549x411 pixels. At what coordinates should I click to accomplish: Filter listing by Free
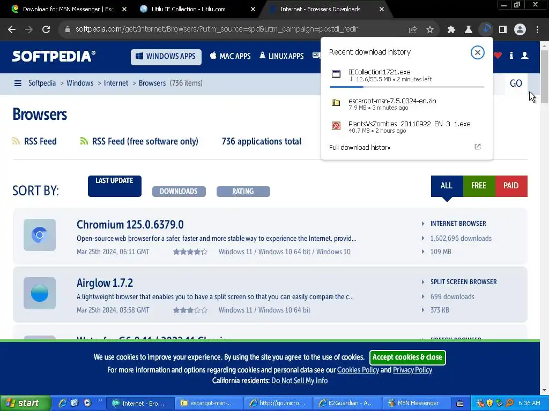point(479,186)
